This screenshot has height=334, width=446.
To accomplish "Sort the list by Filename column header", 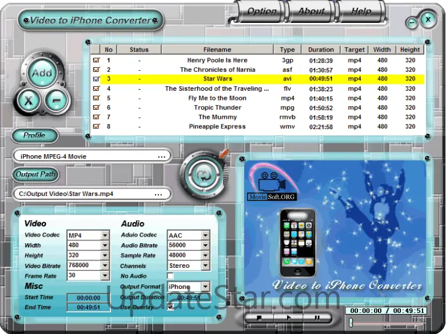I will click(217, 50).
